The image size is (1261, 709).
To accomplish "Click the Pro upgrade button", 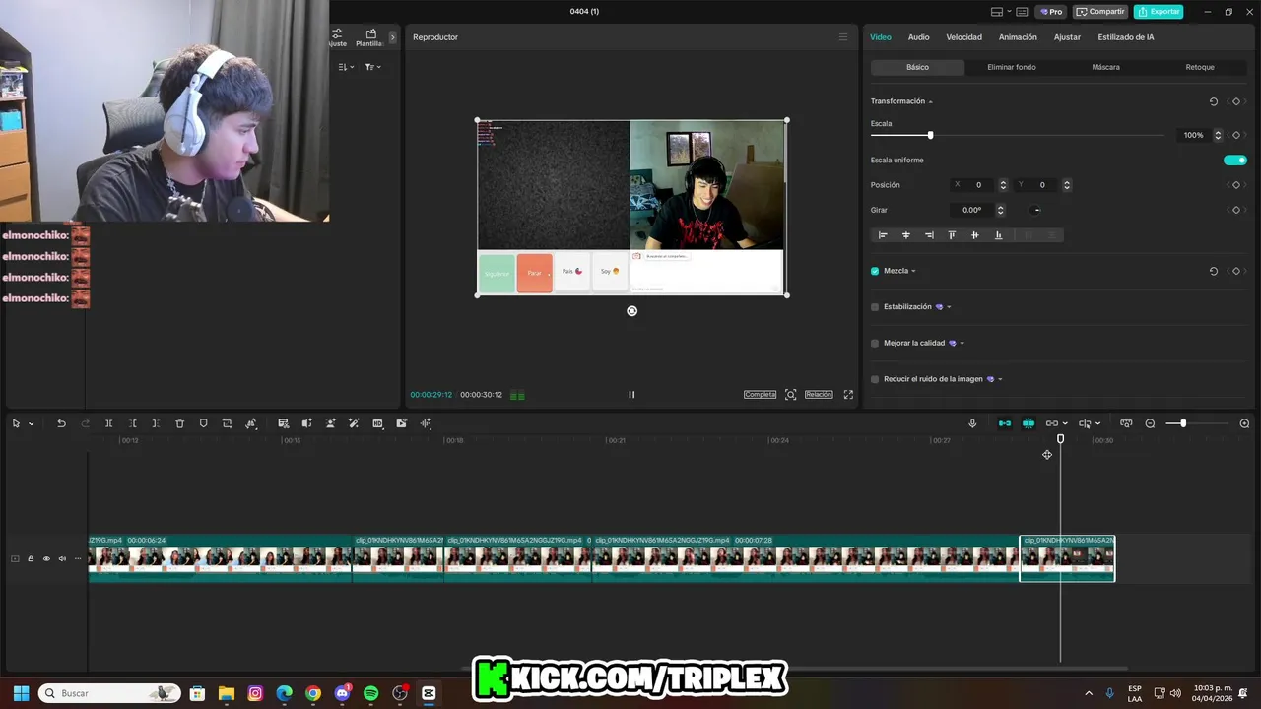I will tap(1051, 12).
